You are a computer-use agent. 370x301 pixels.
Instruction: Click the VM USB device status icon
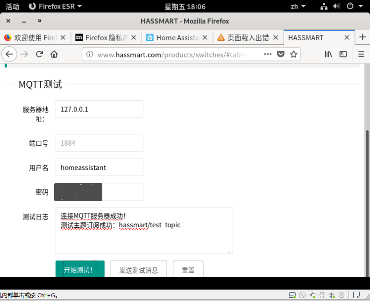click(342, 295)
